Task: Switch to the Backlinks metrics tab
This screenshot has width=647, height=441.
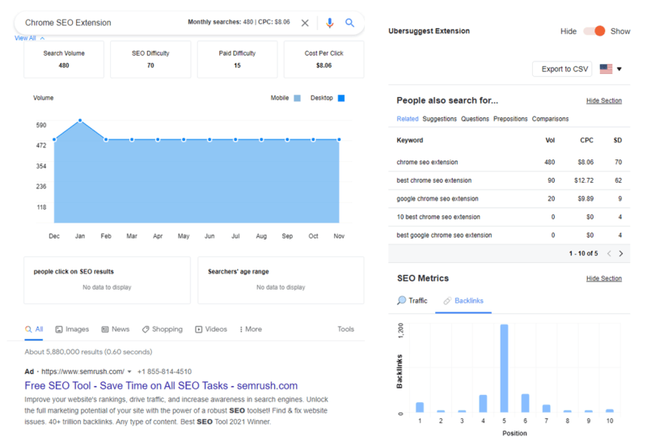Action: coord(463,300)
